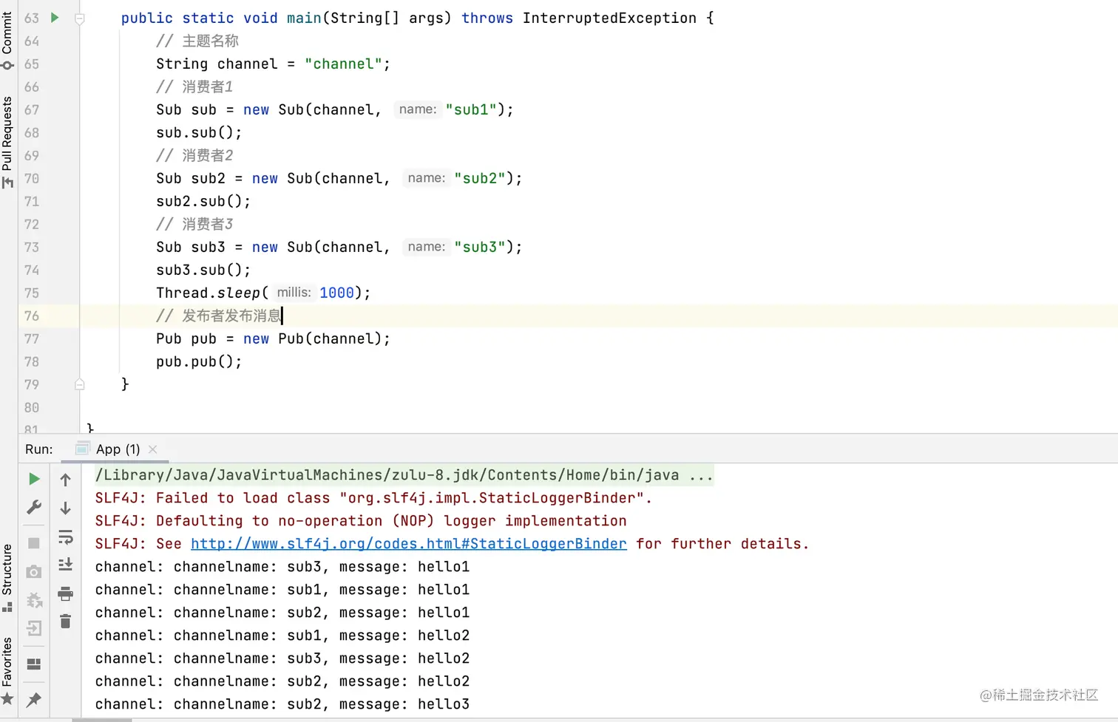Pin the Run tab
The image size is (1118, 722).
(34, 699)
